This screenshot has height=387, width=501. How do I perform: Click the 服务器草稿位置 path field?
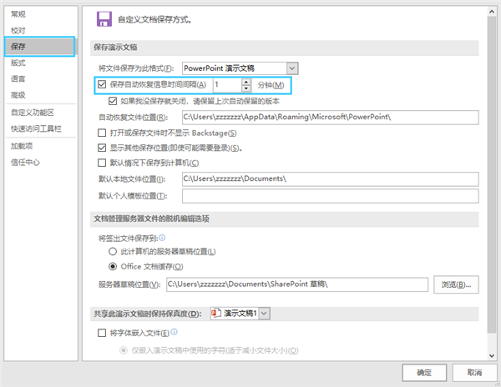click(297, 284)
